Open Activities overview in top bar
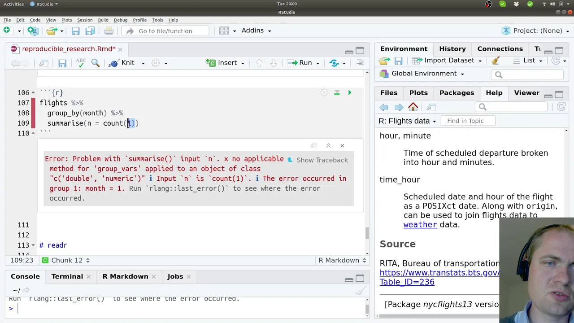Image resolution: width=574 pixels, height=323 pixels. point(13,4)
